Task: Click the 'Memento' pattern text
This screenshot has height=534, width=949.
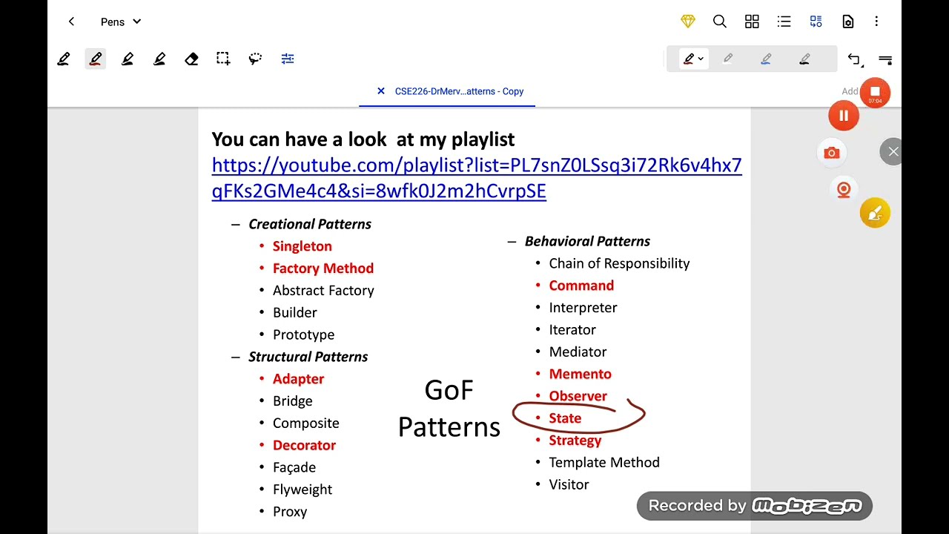Action: 580,375
